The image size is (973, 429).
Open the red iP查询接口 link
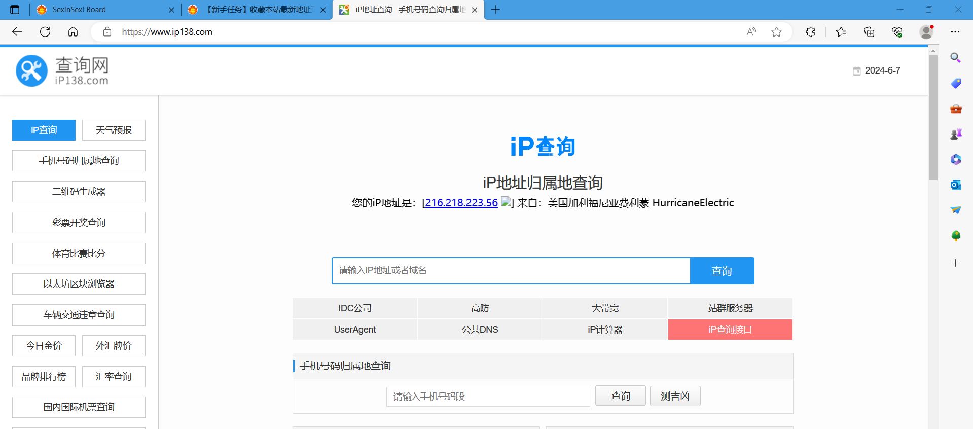pyautogui.click(x=730, y=330)
